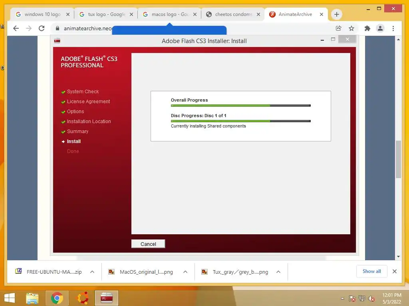Screen dimensions: 409x306
Task: Open the Windows Start button
Action: tap(10, 298)
